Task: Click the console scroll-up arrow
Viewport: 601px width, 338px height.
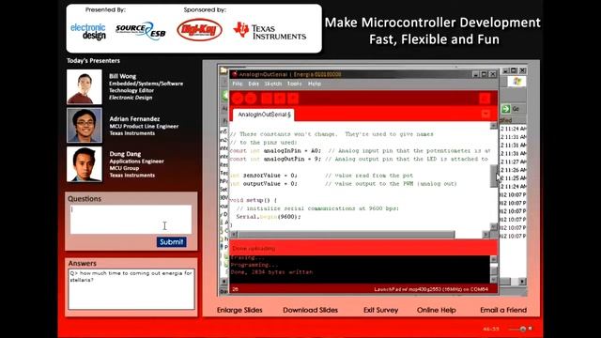Action: coord(494,259)
